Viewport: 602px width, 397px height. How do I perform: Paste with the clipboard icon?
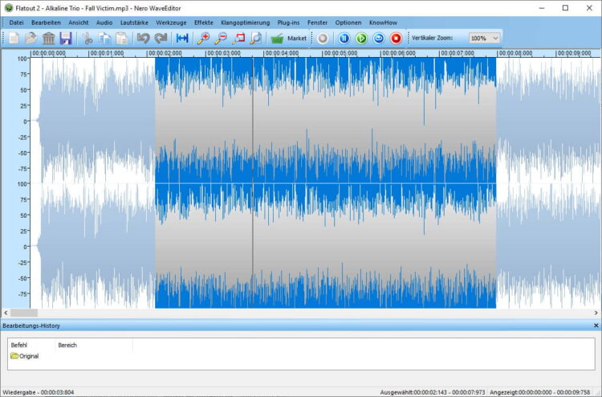(122, 38)
